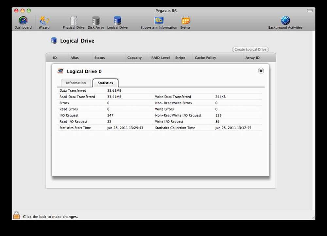Click the 'Read Errors' label
The image size is (327, 236).
coord(69,109)
